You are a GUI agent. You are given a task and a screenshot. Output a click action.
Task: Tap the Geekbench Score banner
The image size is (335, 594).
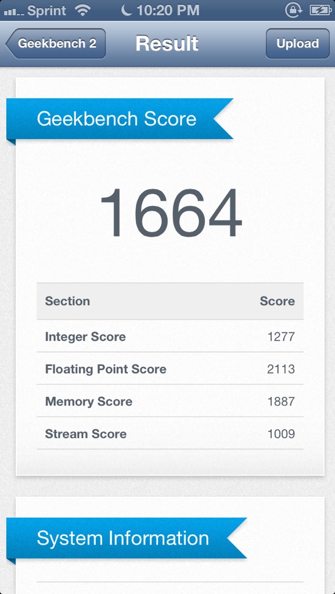click(120, 119)
